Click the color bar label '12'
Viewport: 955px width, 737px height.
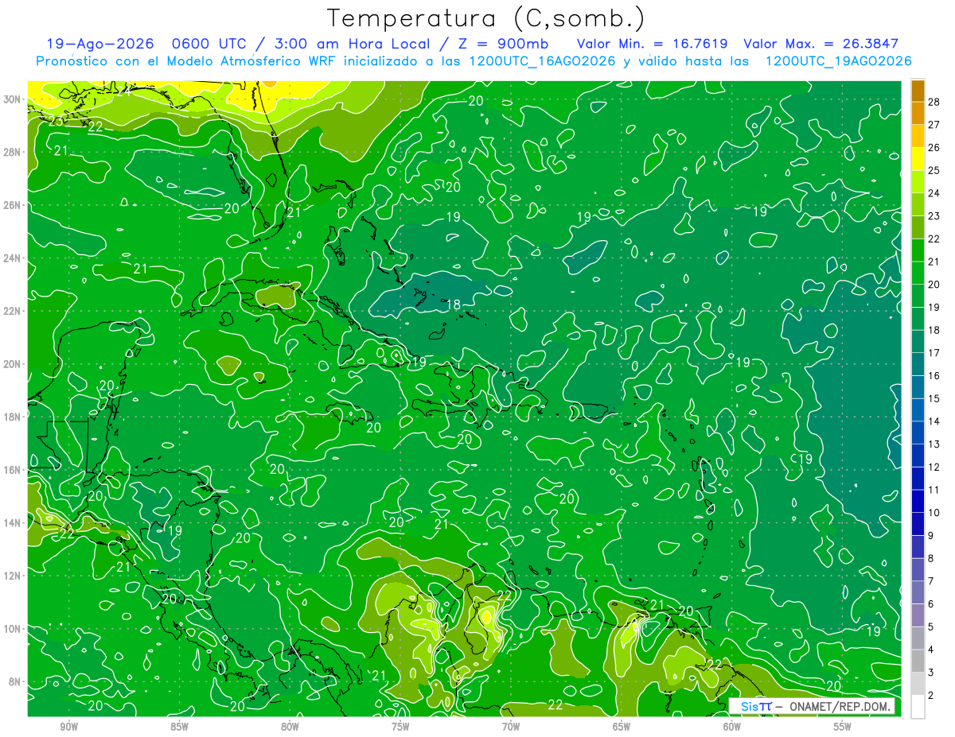(934, 467)
